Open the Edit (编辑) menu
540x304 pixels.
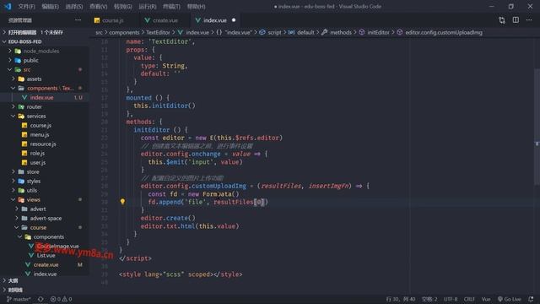[x=51, y=7]
